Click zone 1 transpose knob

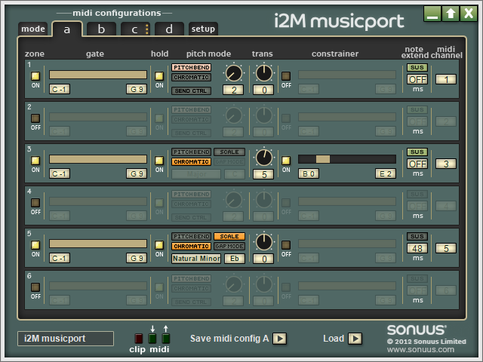pos(264,73)
